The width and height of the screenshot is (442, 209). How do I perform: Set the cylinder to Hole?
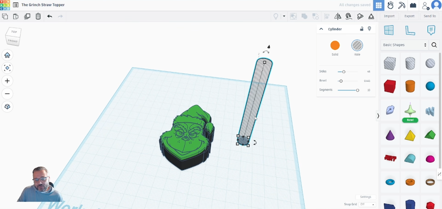point(357,45)
